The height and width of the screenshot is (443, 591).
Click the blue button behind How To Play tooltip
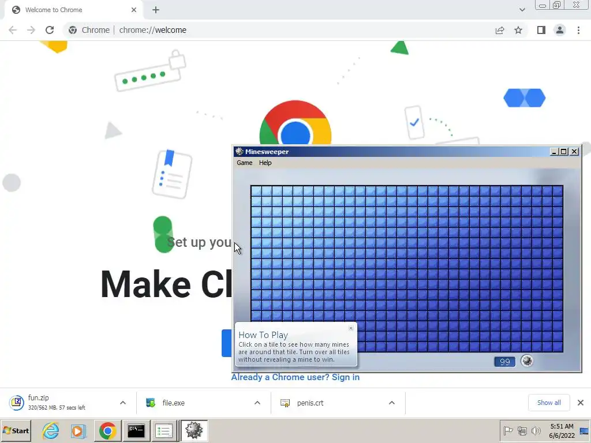(x=226, y=343)
